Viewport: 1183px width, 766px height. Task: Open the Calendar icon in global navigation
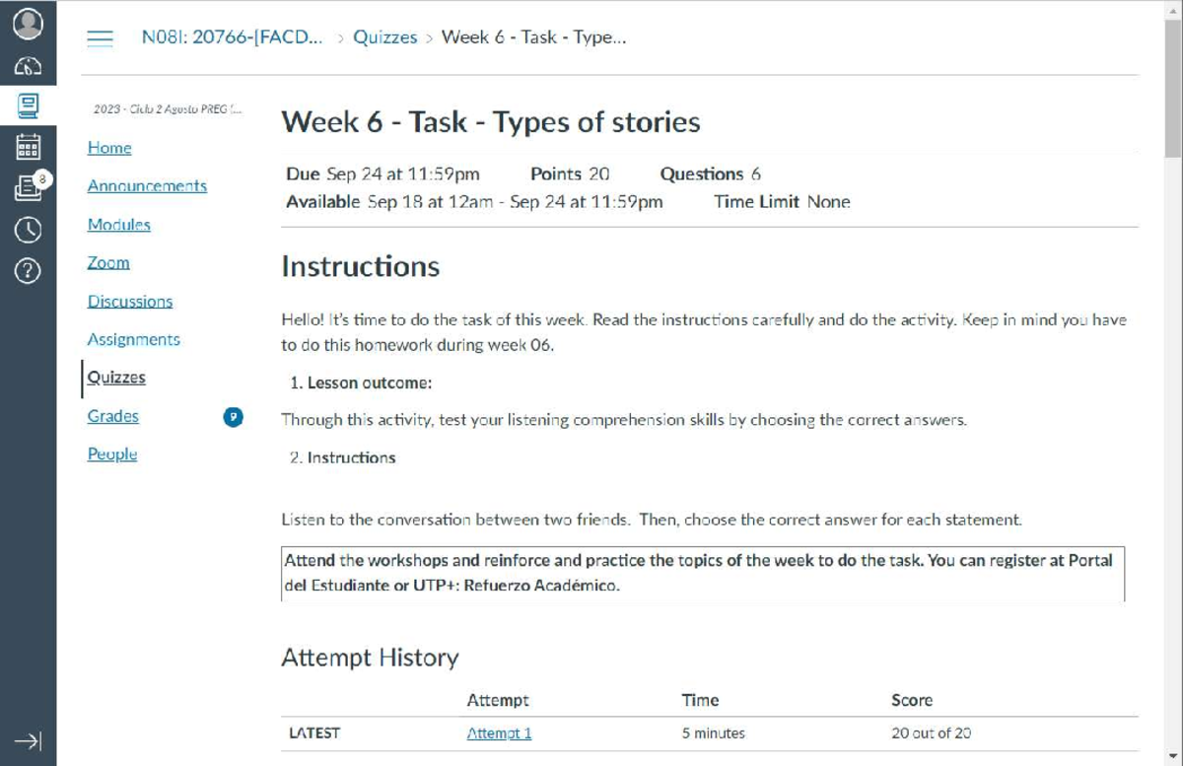coord(29,147)
